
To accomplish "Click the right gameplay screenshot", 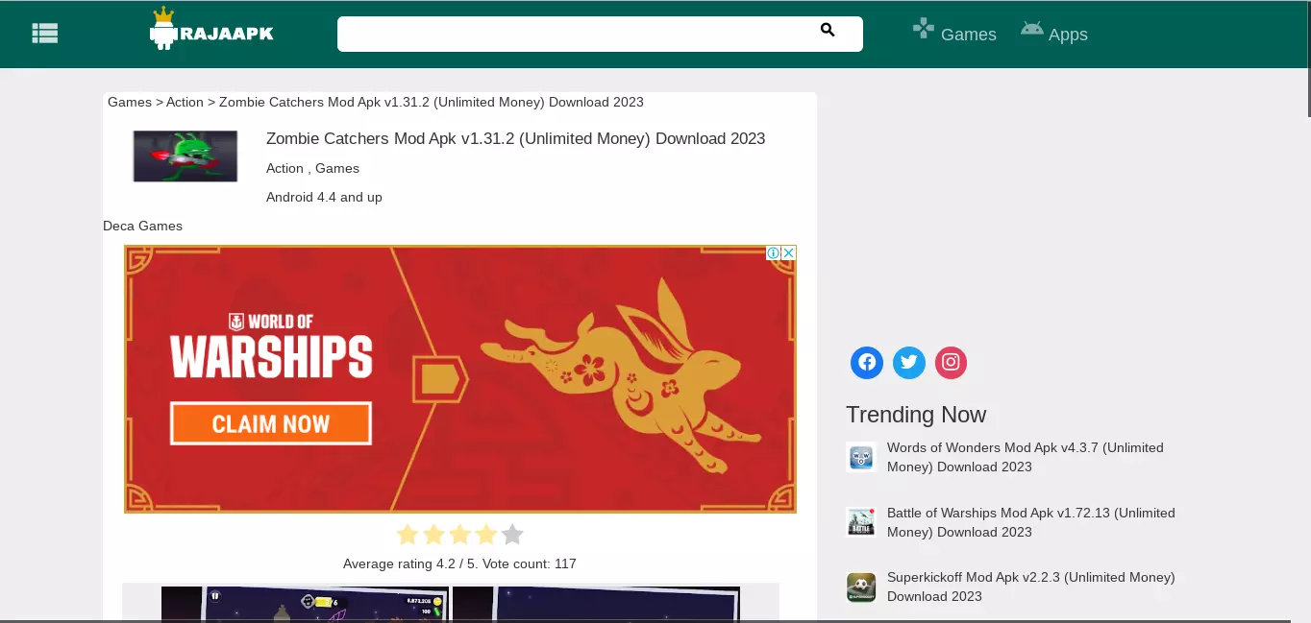I will [596, 605].
